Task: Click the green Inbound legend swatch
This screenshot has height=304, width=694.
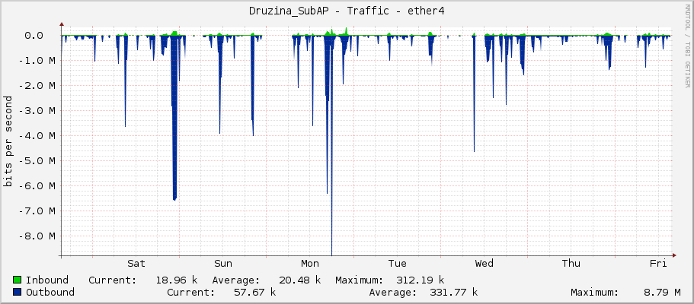Action: [18, 280]
